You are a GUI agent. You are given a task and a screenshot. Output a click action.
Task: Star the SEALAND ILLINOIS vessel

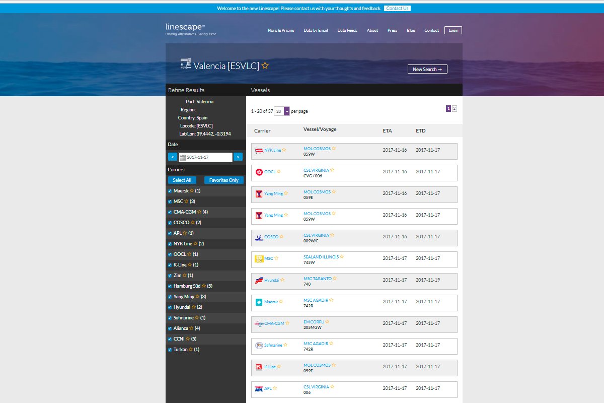pos(342,256)
